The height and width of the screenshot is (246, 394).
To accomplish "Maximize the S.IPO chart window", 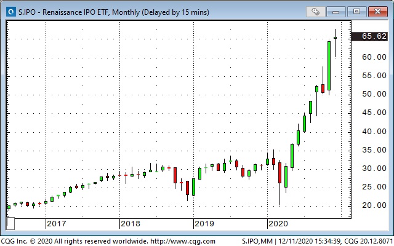I will [356, 12].
